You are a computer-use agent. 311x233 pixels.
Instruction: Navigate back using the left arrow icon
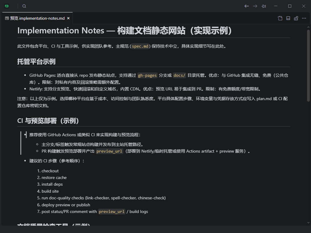click(x=247, y=6)
